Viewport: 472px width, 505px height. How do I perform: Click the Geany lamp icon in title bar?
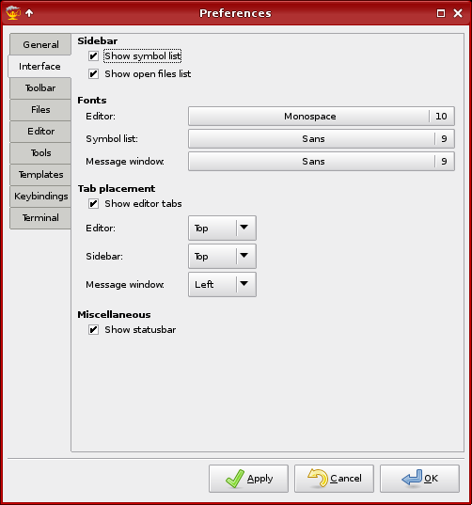pyautogui.click(x=13, y=13)
